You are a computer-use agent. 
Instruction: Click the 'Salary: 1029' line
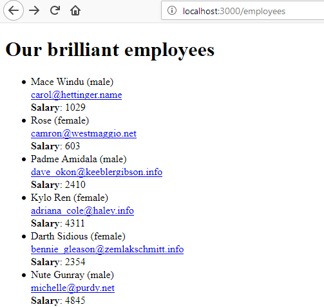pos(58,107)
